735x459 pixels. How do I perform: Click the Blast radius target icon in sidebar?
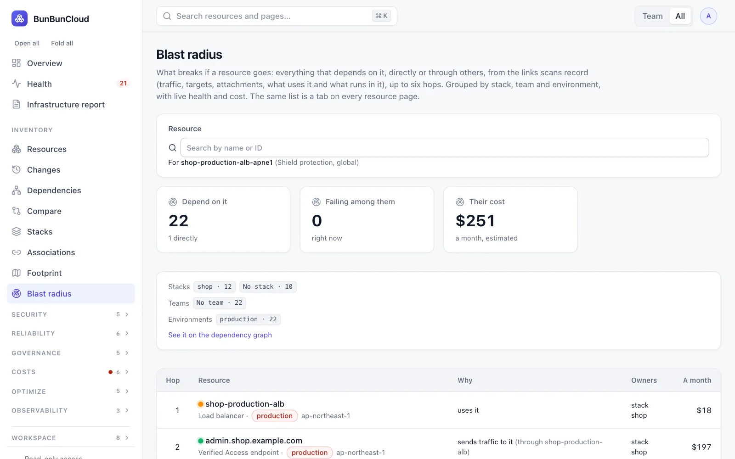[17, 293]
